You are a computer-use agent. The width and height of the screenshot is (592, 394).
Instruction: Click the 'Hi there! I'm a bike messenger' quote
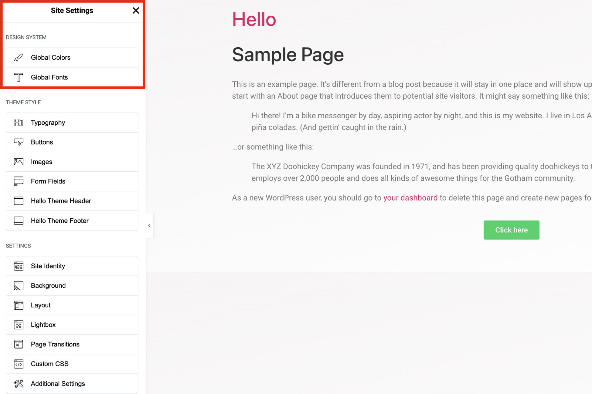422,121
